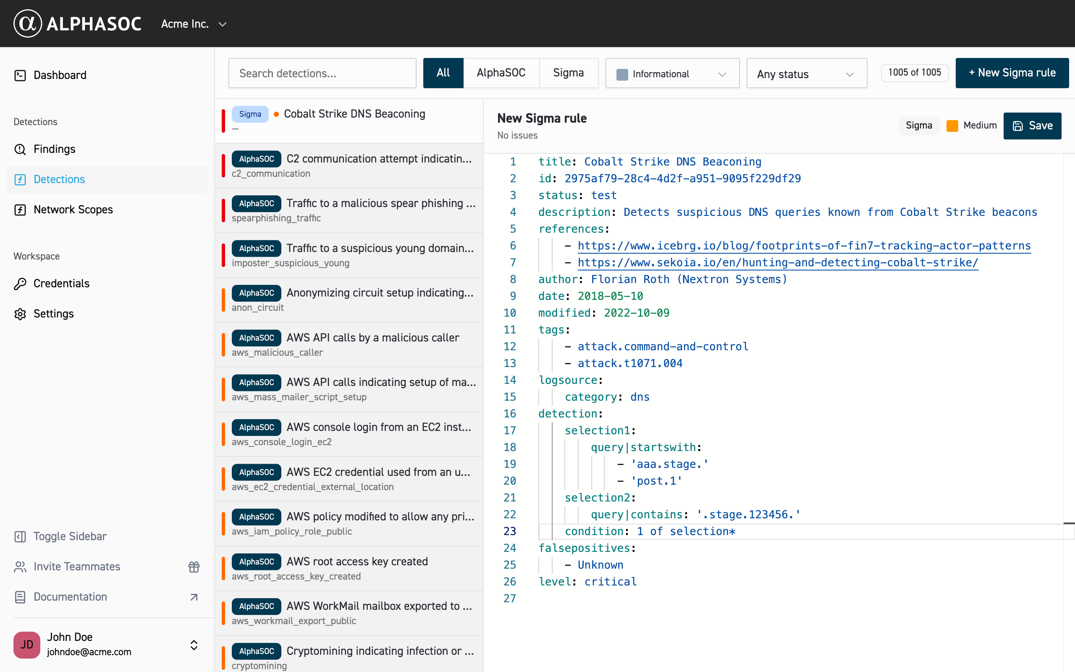This screenshot has height=672, width=1075.
Task: Open AWS EC2 credential used detection
Action: 349,479
